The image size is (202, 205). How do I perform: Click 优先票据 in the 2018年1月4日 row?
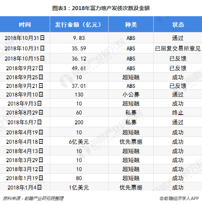pyautogui.click(x=131, y=188)
